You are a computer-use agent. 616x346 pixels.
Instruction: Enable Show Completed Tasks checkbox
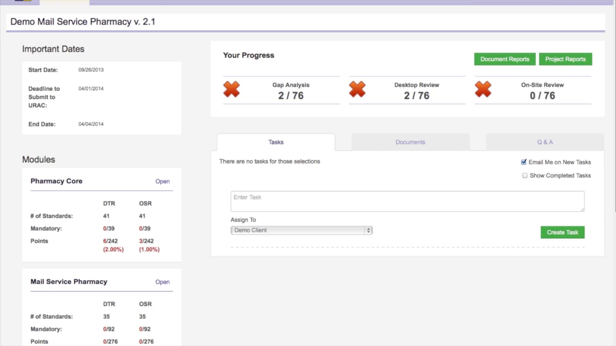click(525, 176)
